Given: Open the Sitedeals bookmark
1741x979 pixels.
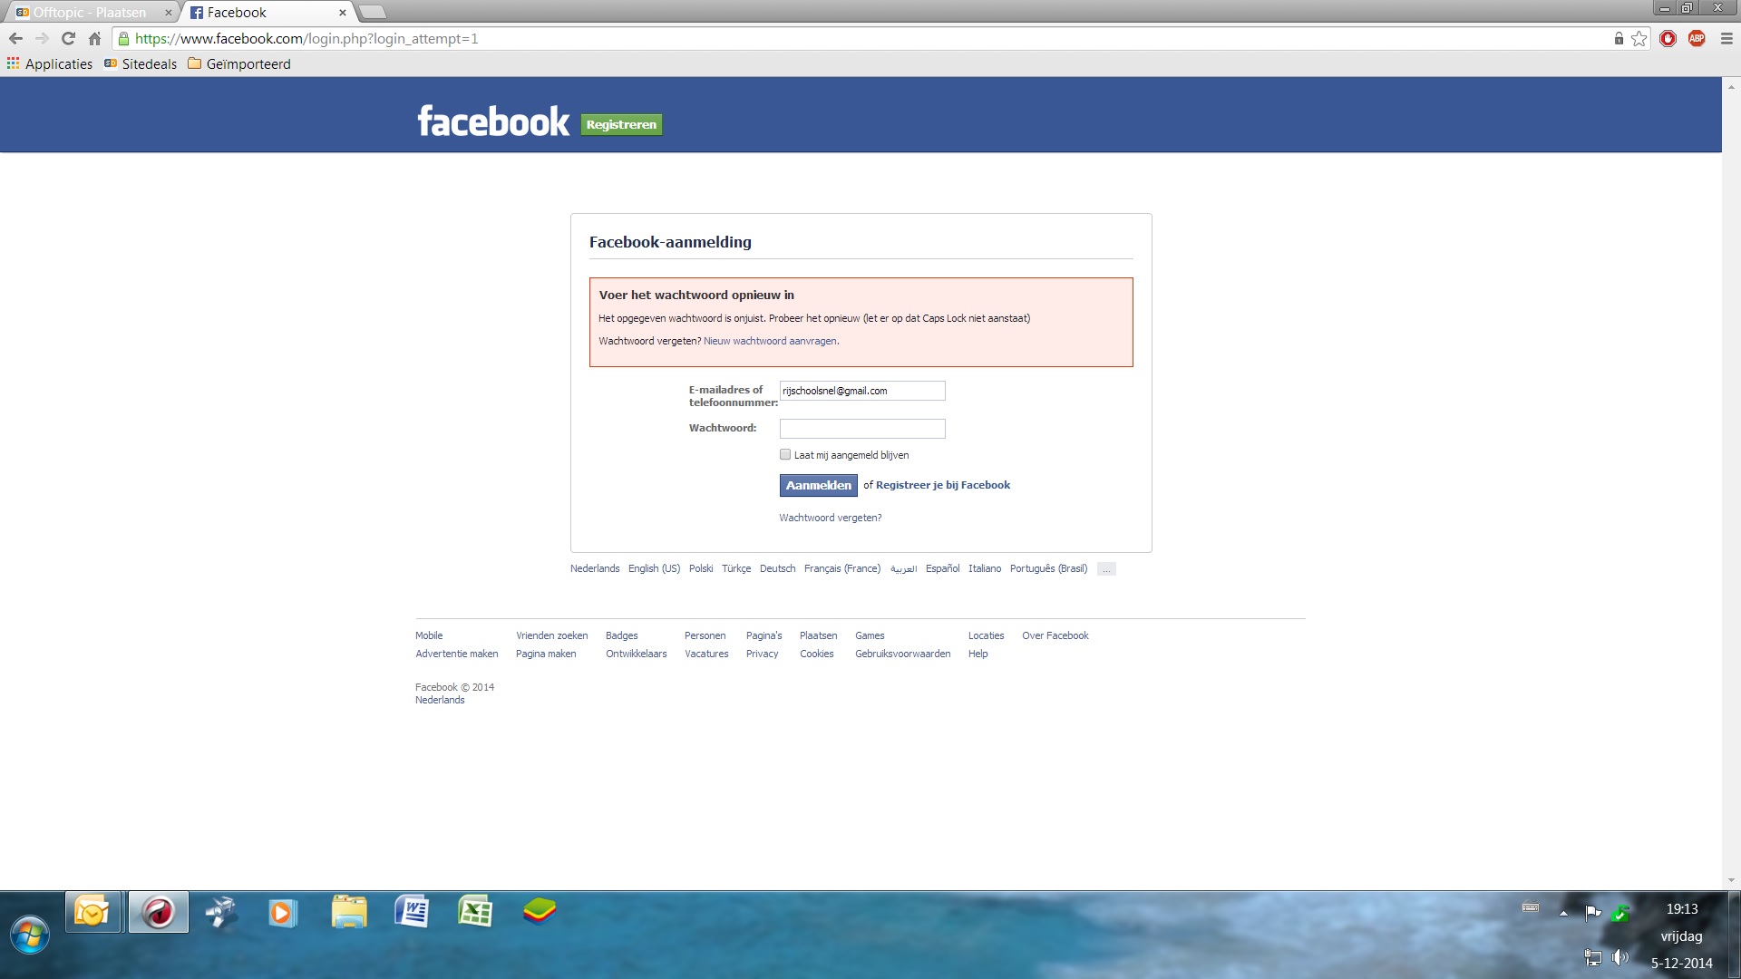Looking at the screenshot, I should click(x=141, y=63).
